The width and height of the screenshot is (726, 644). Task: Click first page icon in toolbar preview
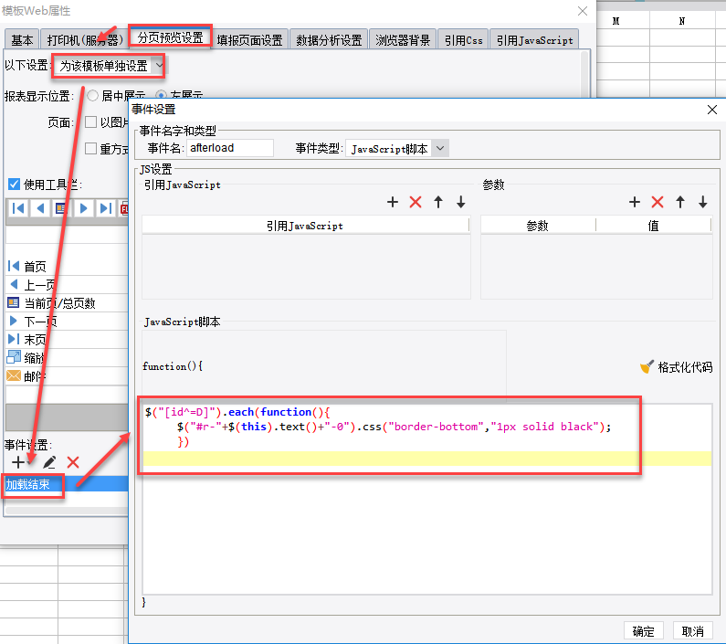(x=18, y=208)
